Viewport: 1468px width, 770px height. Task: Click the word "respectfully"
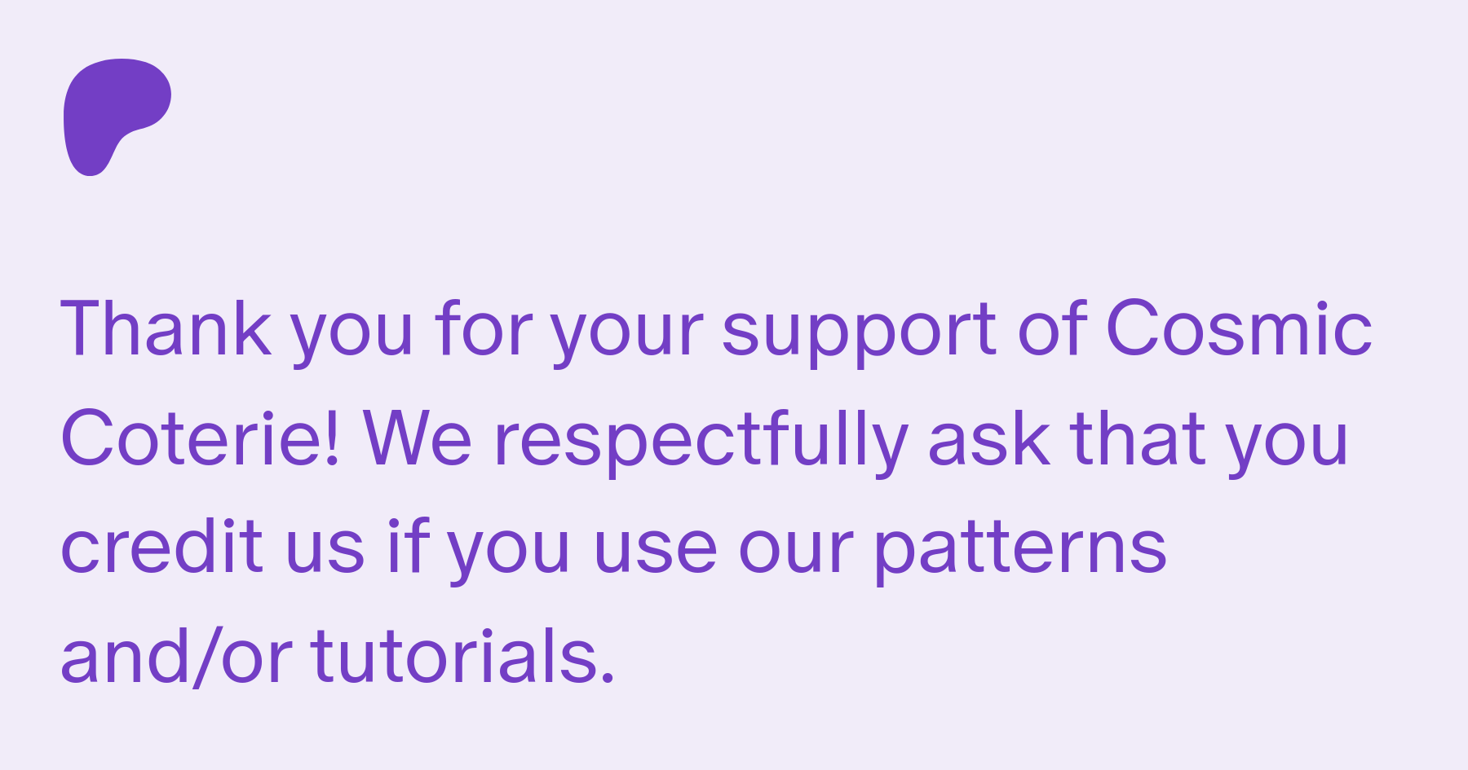point(701,440)
